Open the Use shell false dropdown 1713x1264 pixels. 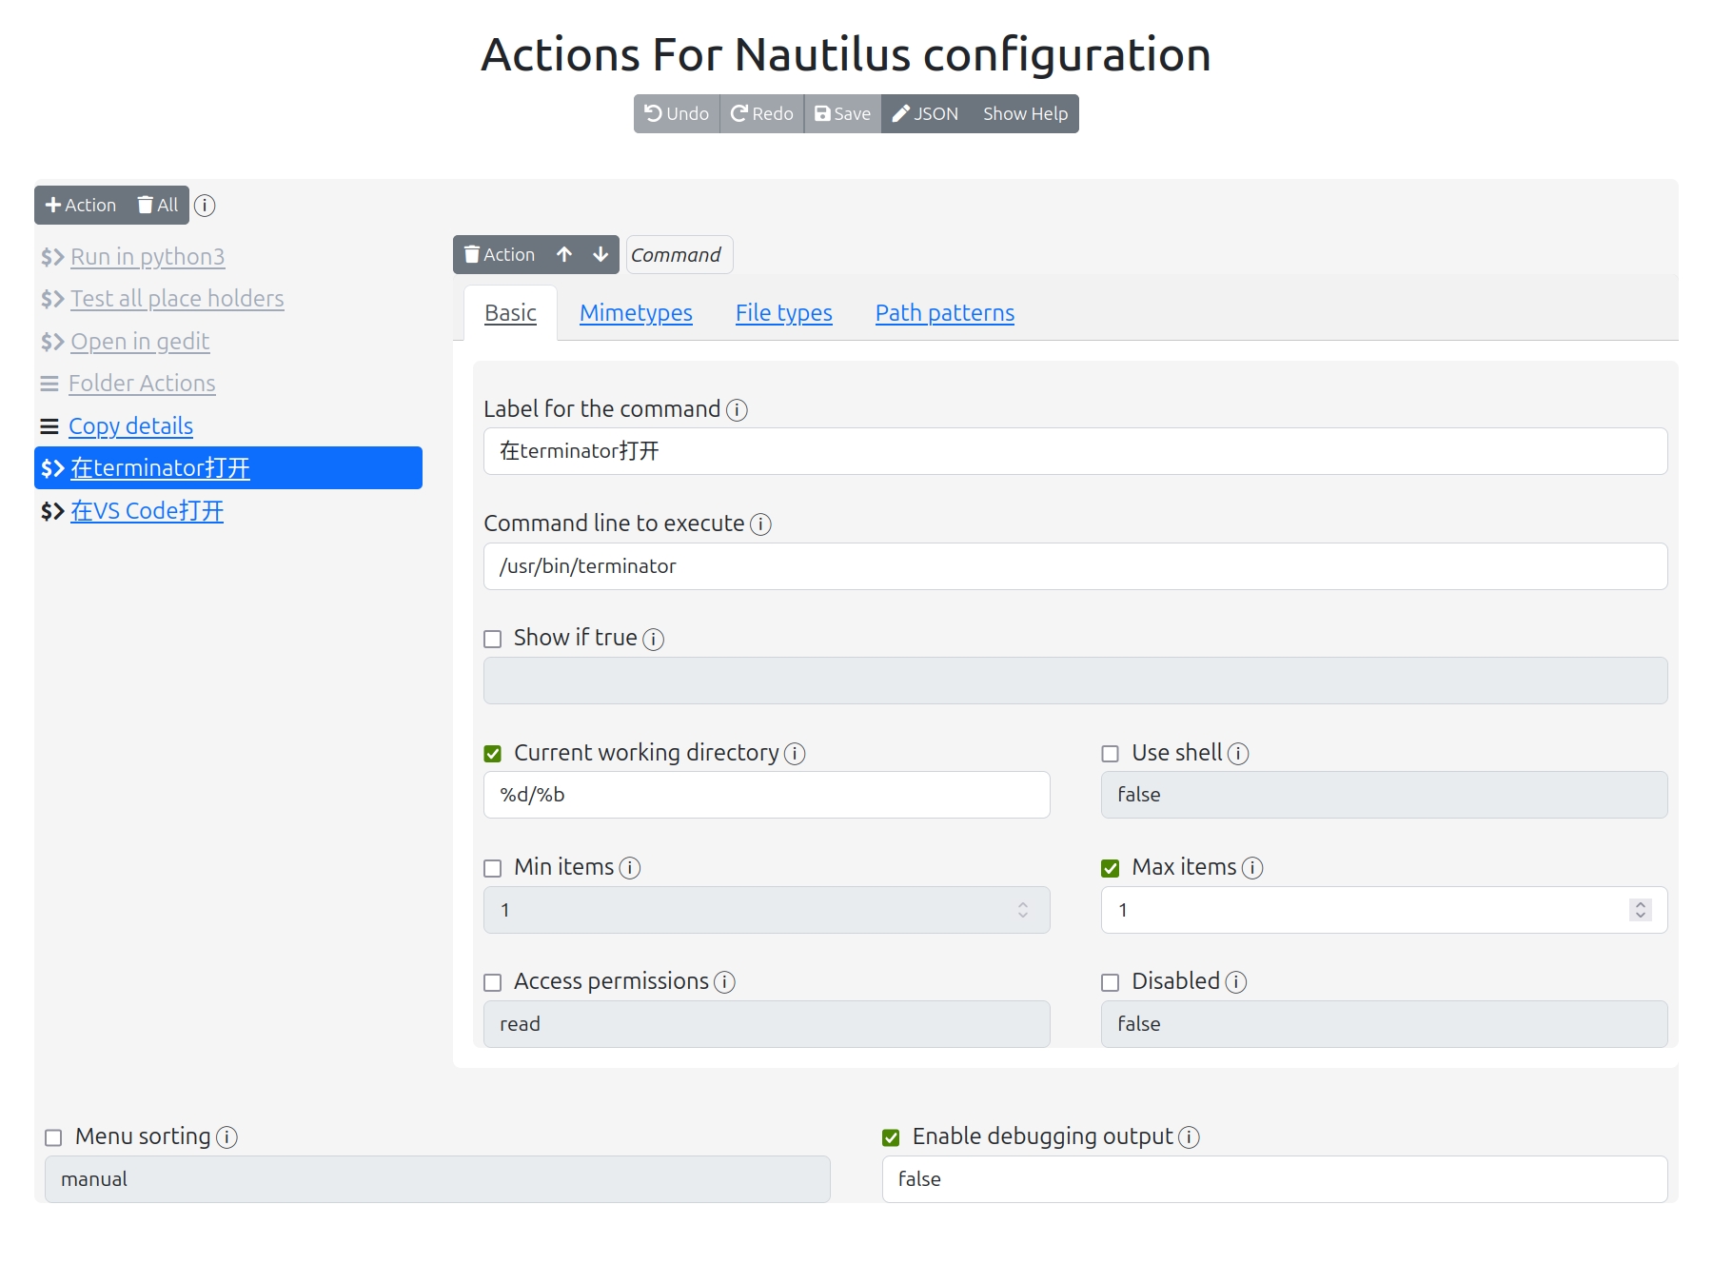pos(1384,795)
